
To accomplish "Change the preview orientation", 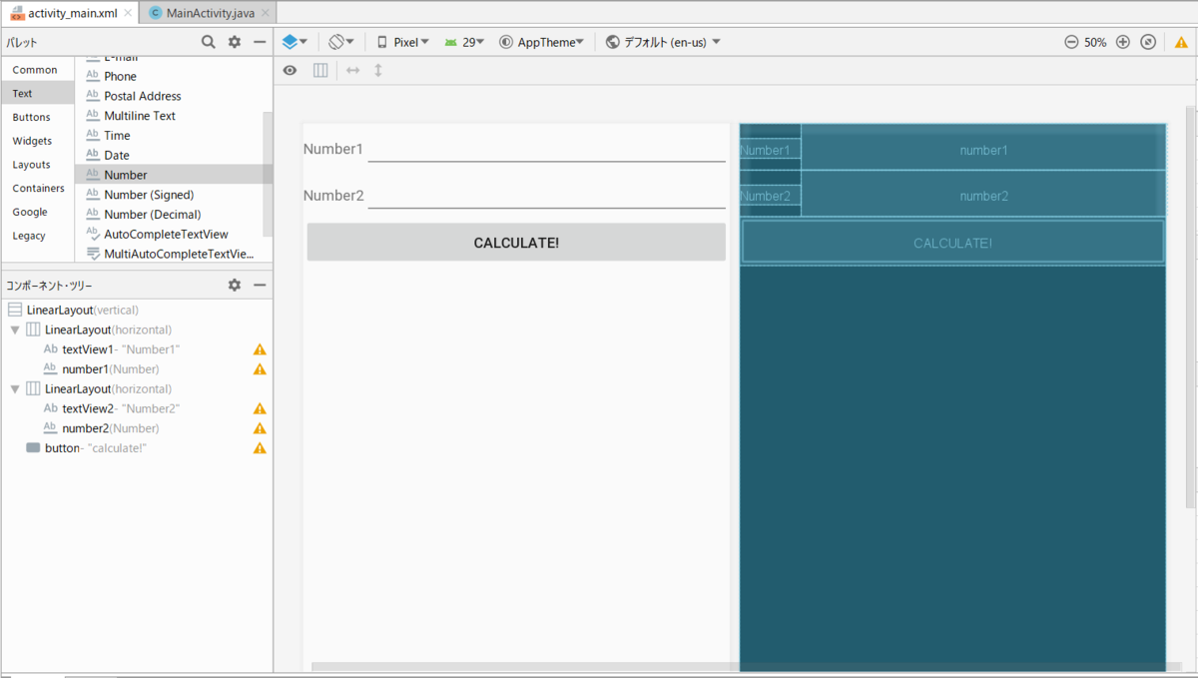I will pos(341,42).
